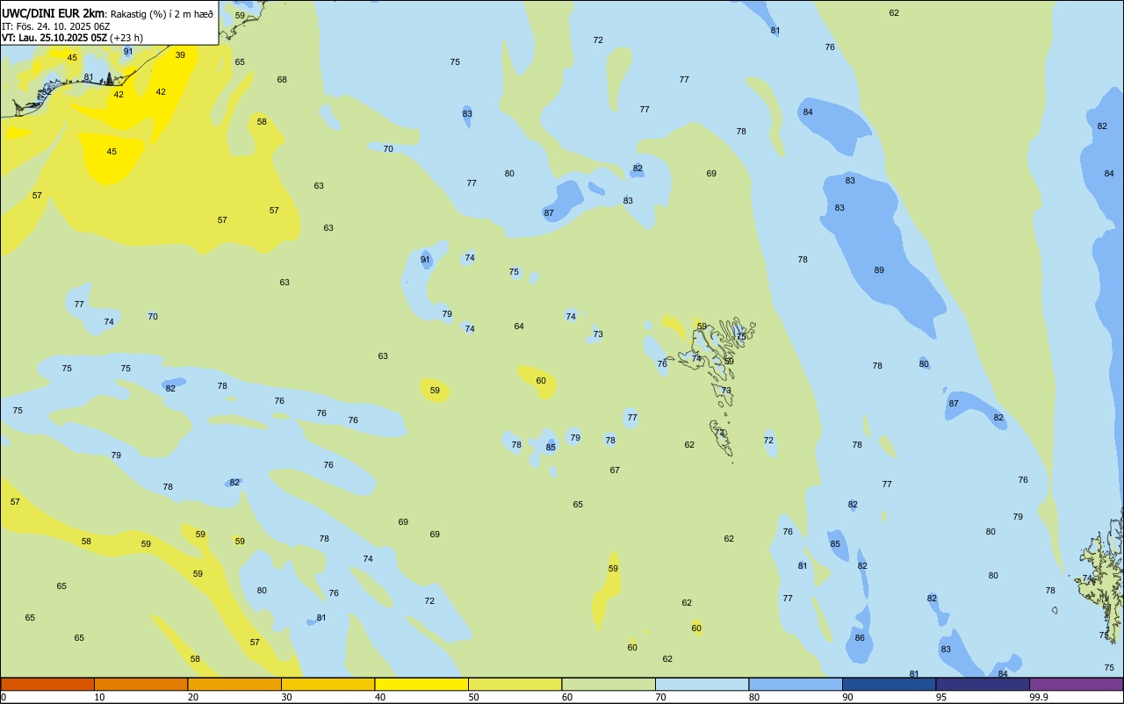1124x704 pixels.
Task: Click the humidity value 67 on the map
Action: point(615,470)
